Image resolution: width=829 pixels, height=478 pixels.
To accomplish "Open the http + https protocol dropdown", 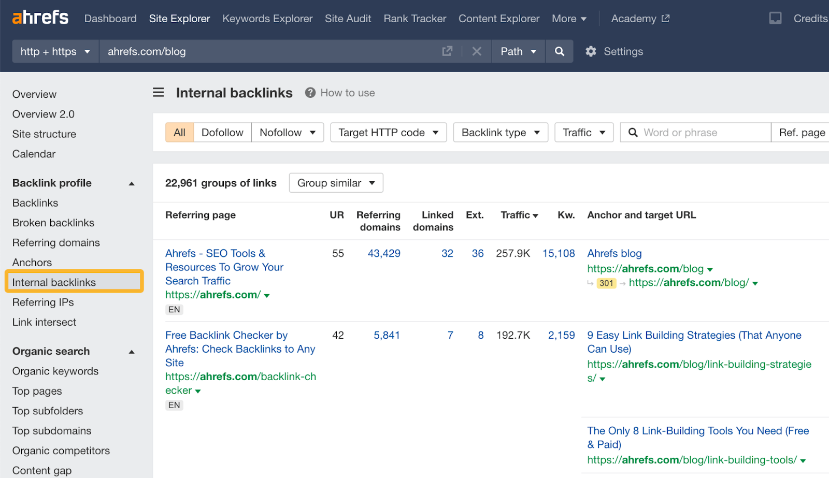I will click(54, 51).
